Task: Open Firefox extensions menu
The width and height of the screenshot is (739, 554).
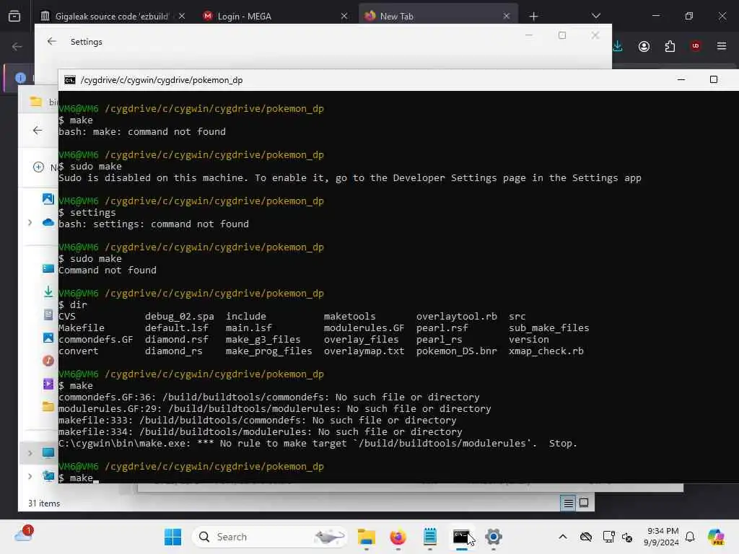Action: tap(670, 46)
